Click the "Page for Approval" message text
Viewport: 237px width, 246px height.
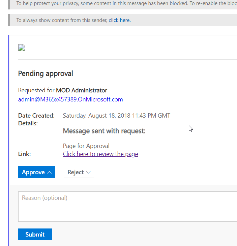click(86, 146)
